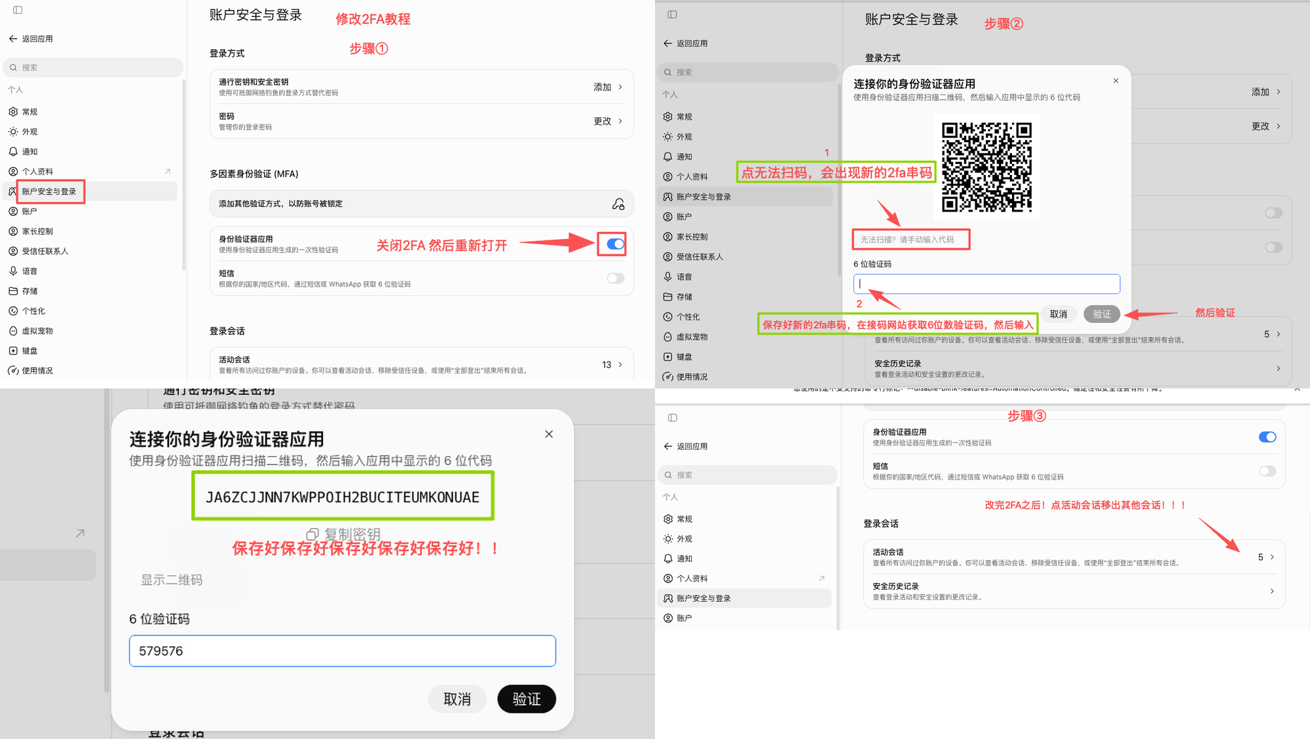Click the 外观 sun icon in step ① sidebar

coord(13,132)
